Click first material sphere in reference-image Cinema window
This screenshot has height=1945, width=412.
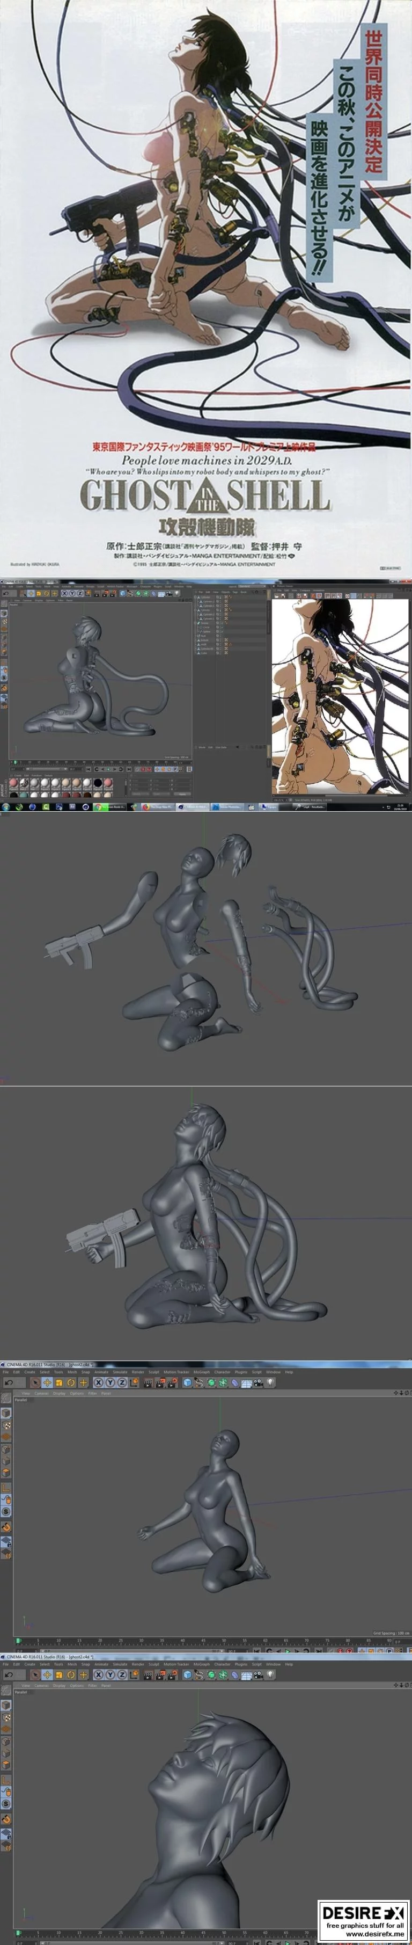pyautogui.click(x=13, y=783)
